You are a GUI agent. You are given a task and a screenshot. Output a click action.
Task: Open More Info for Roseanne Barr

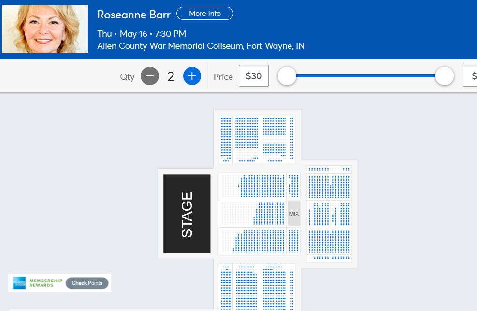click(205, 14)
